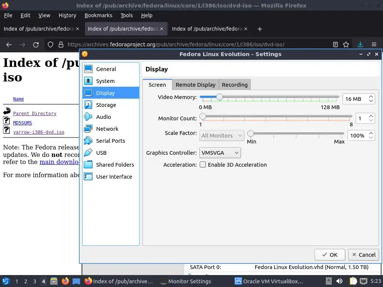
Task: Go back in Firefox history
Action: (9, 45)
